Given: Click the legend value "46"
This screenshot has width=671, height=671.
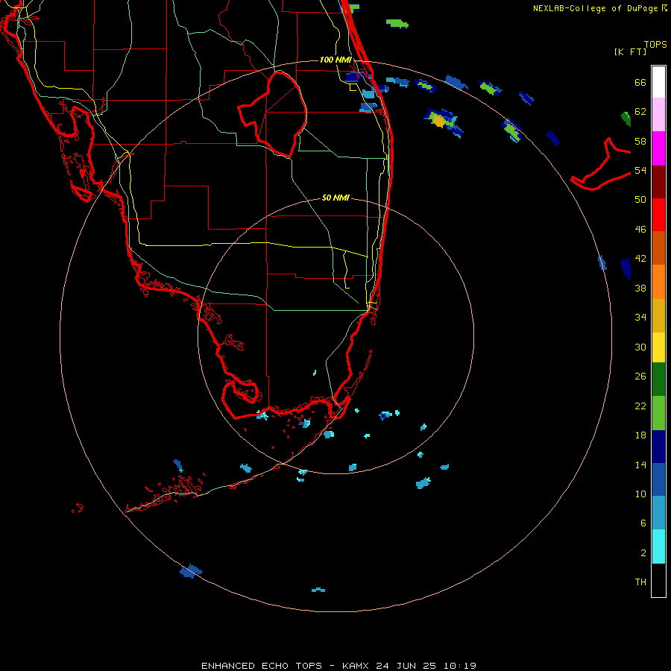Looking at the screenshot, I should tap(640, 230).
